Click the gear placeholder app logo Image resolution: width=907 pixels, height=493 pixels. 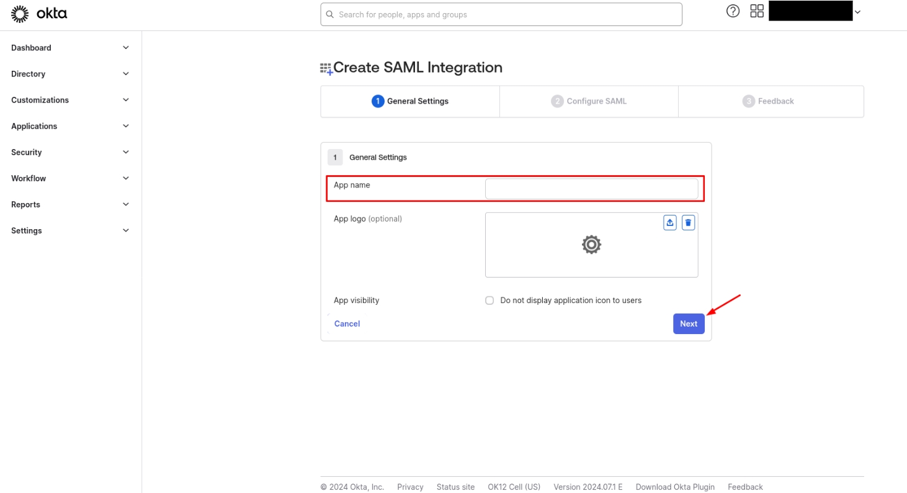[x=591, y=245]
